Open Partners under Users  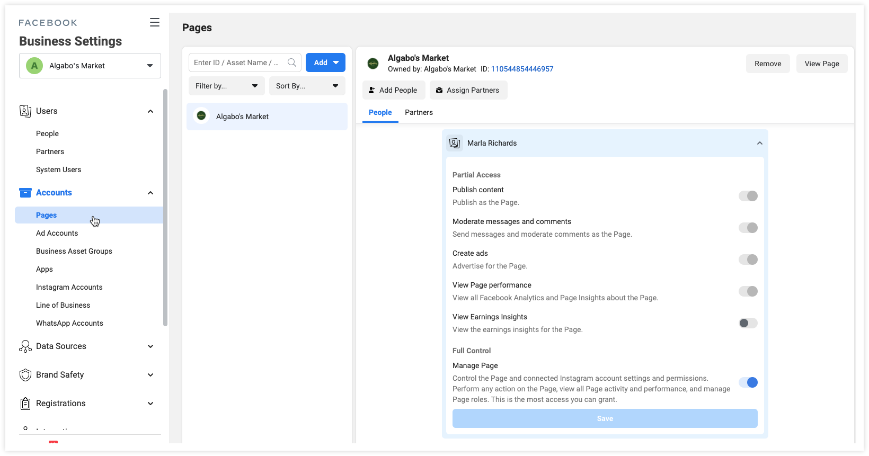(x=50, y=151)
